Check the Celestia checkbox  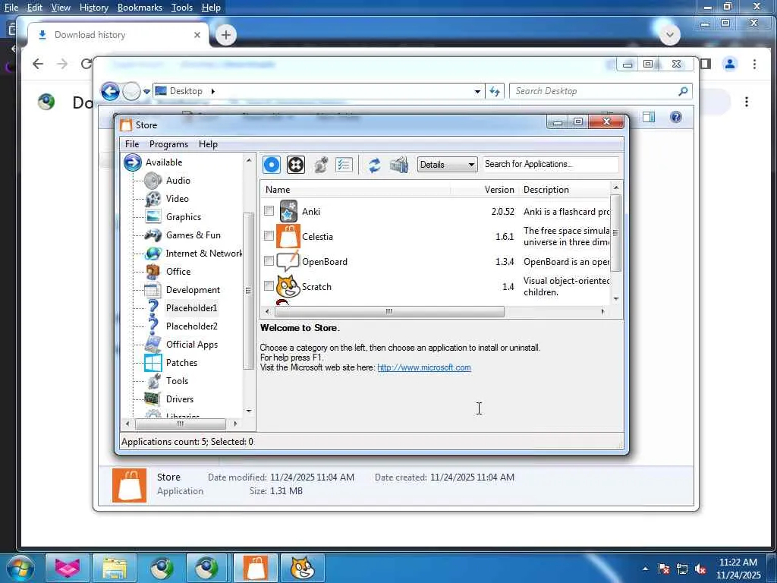[269, 235]
